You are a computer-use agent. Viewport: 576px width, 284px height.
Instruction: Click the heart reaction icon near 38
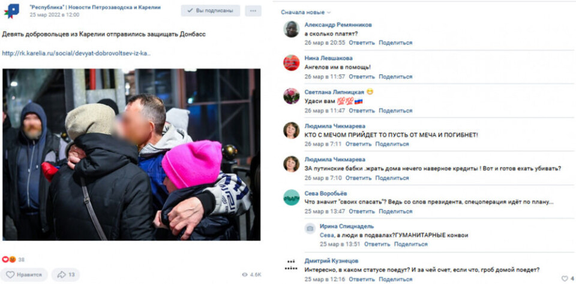[x=5, y=259]
